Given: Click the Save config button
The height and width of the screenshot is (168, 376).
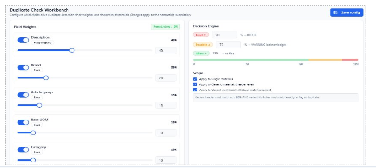Looking at the screenshot, I should tap(346, 12).
